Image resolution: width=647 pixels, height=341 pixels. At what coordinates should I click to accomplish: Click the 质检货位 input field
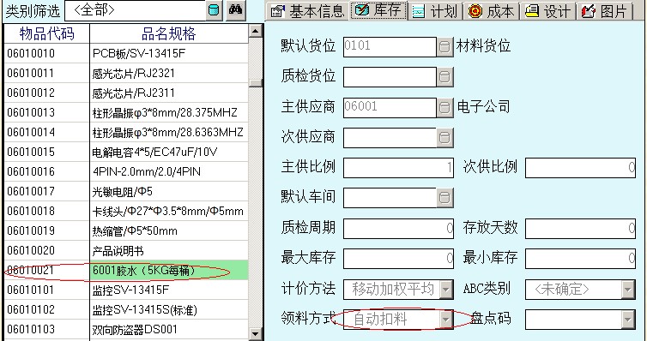(x=390, y=77)
